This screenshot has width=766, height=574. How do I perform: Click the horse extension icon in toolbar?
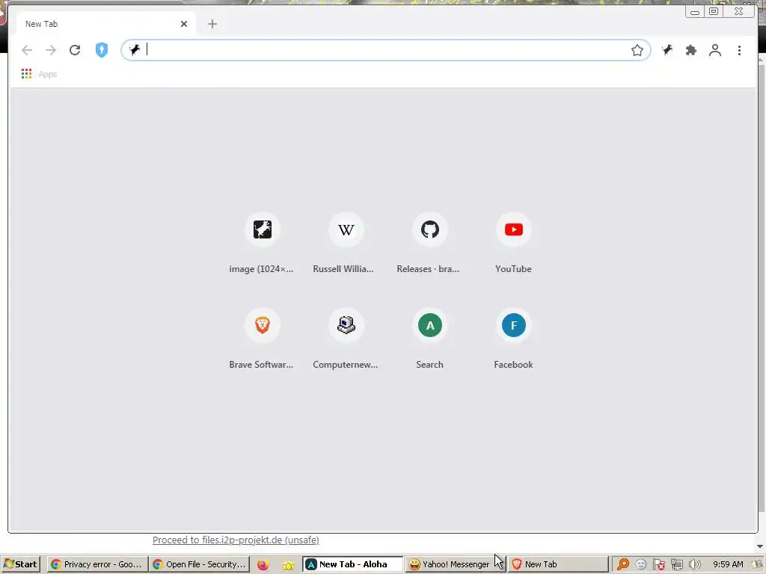click(667, 50)
